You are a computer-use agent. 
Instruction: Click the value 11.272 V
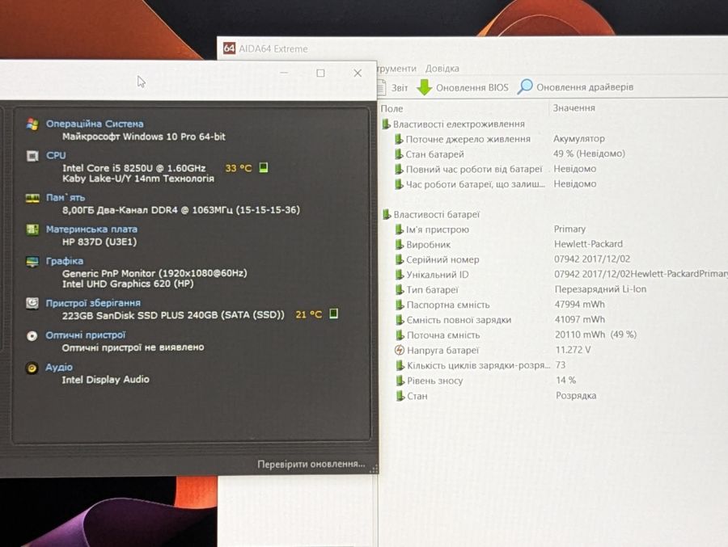[573, 350]
